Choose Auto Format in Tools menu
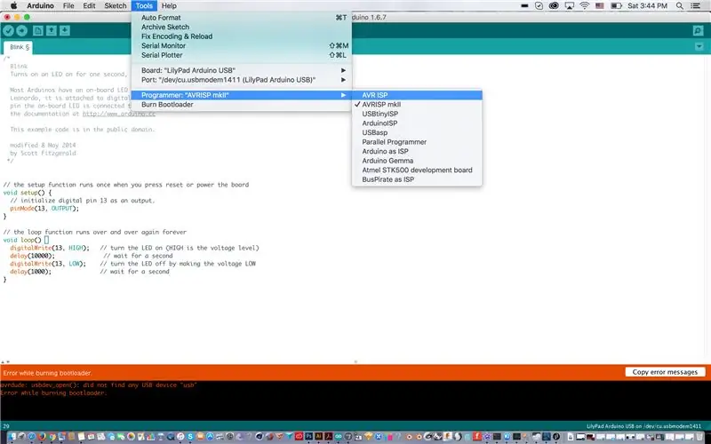Screen dimensions: 711x444 (x=241, y=18)
